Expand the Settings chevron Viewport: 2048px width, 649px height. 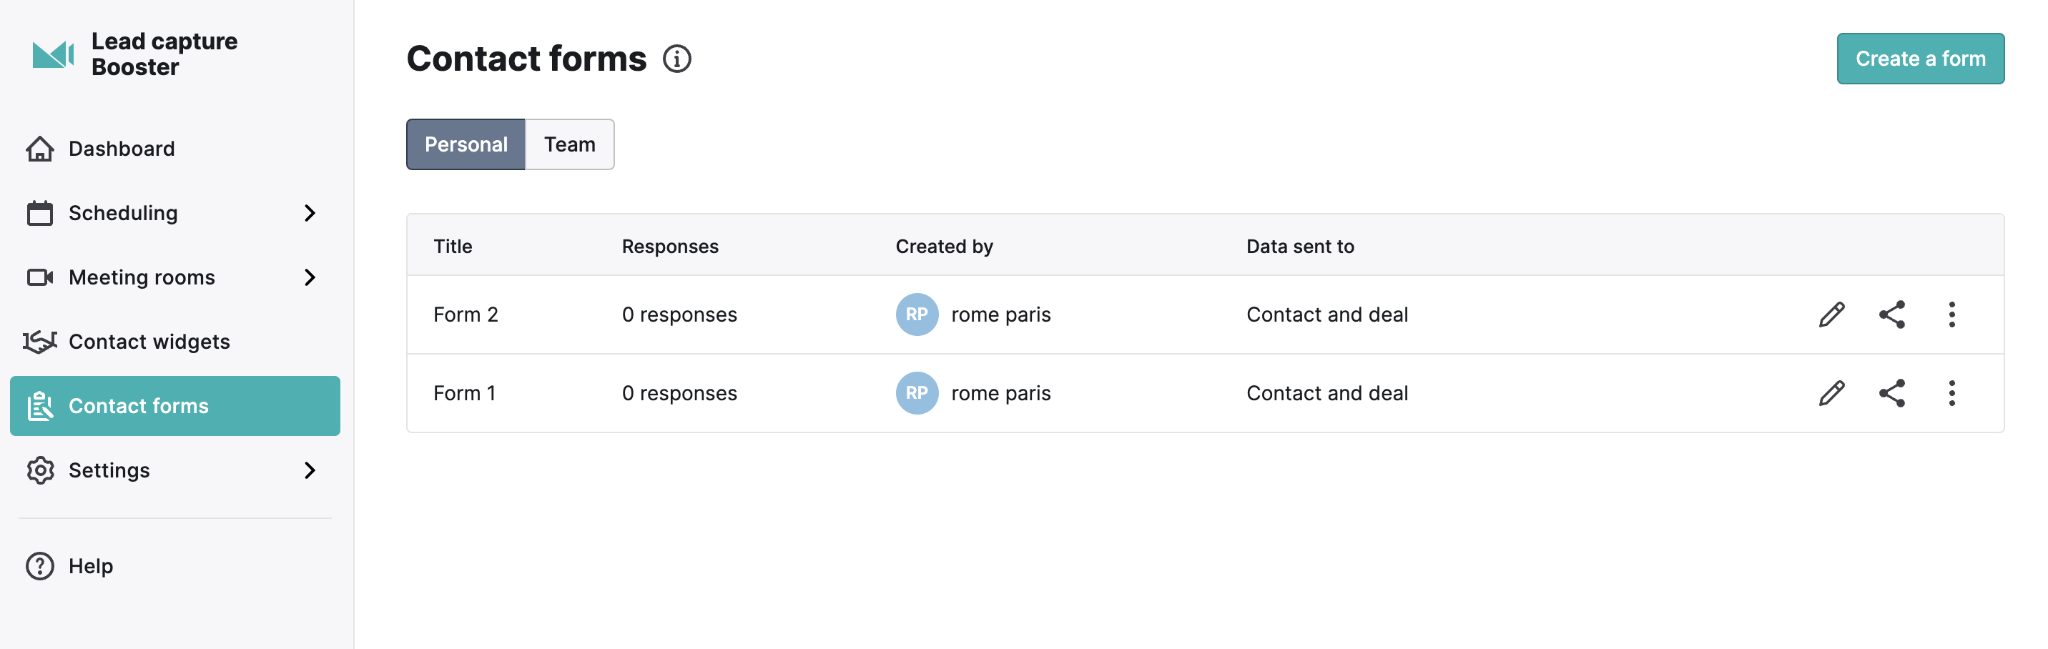click(310, 470)
